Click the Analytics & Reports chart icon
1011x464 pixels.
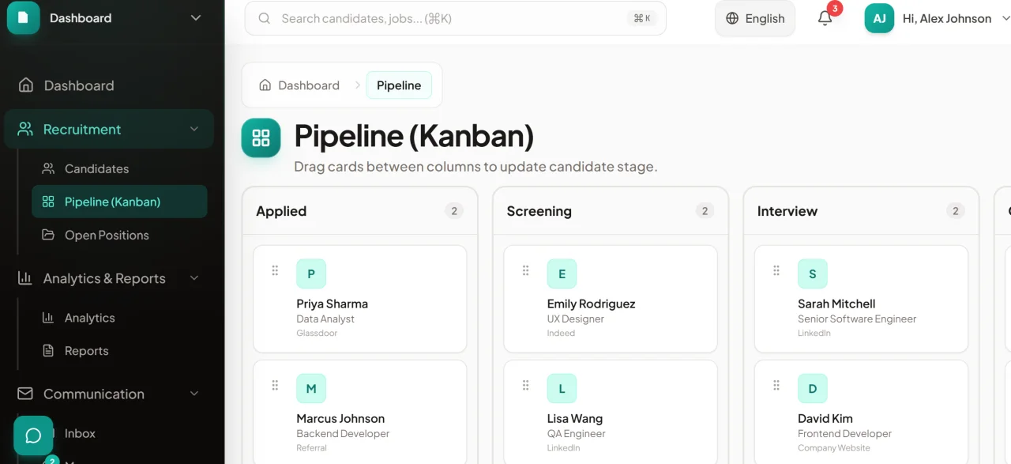pyautogui.click(x=25, y=278)
